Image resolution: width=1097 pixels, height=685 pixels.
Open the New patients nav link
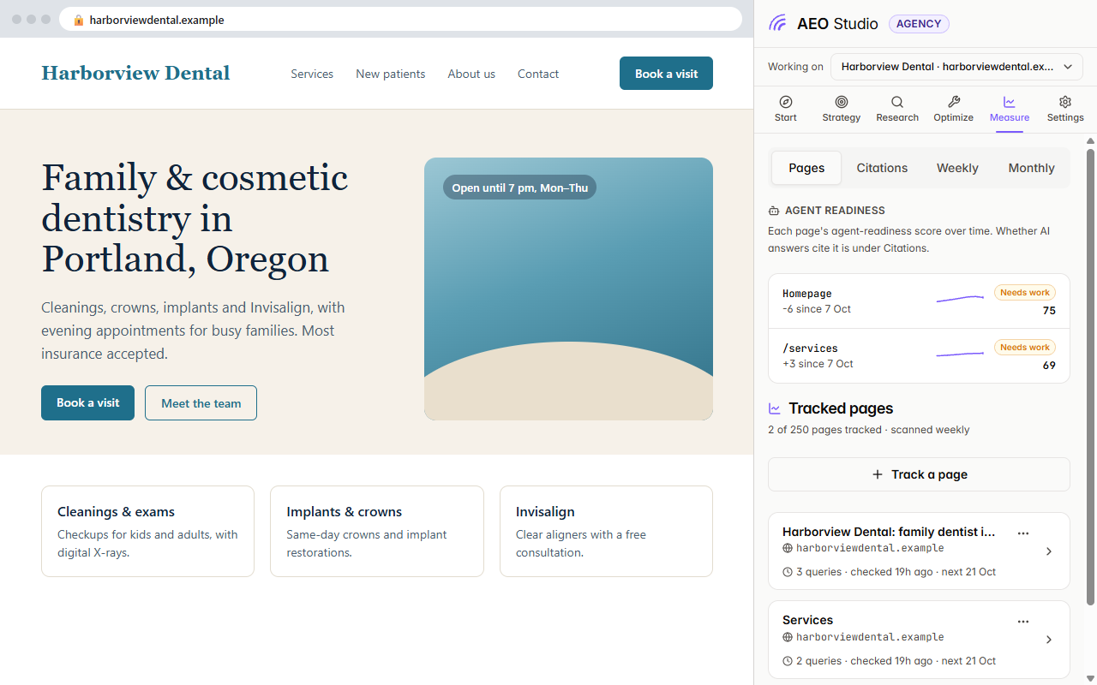pos(391,74)
